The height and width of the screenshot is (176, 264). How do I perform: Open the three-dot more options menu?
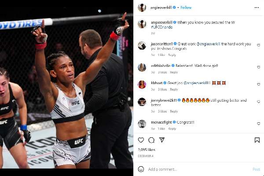coord(257,7)
